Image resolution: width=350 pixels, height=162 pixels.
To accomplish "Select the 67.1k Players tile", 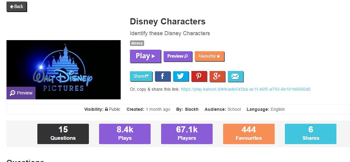I will (187, 134).
